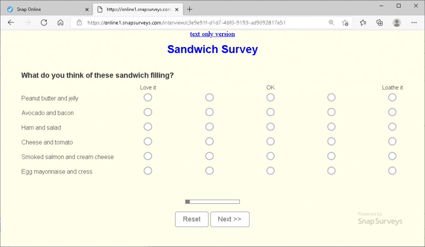Open the Collections panel
Screen dimensions: 425x247
click(x=379, y=23)
